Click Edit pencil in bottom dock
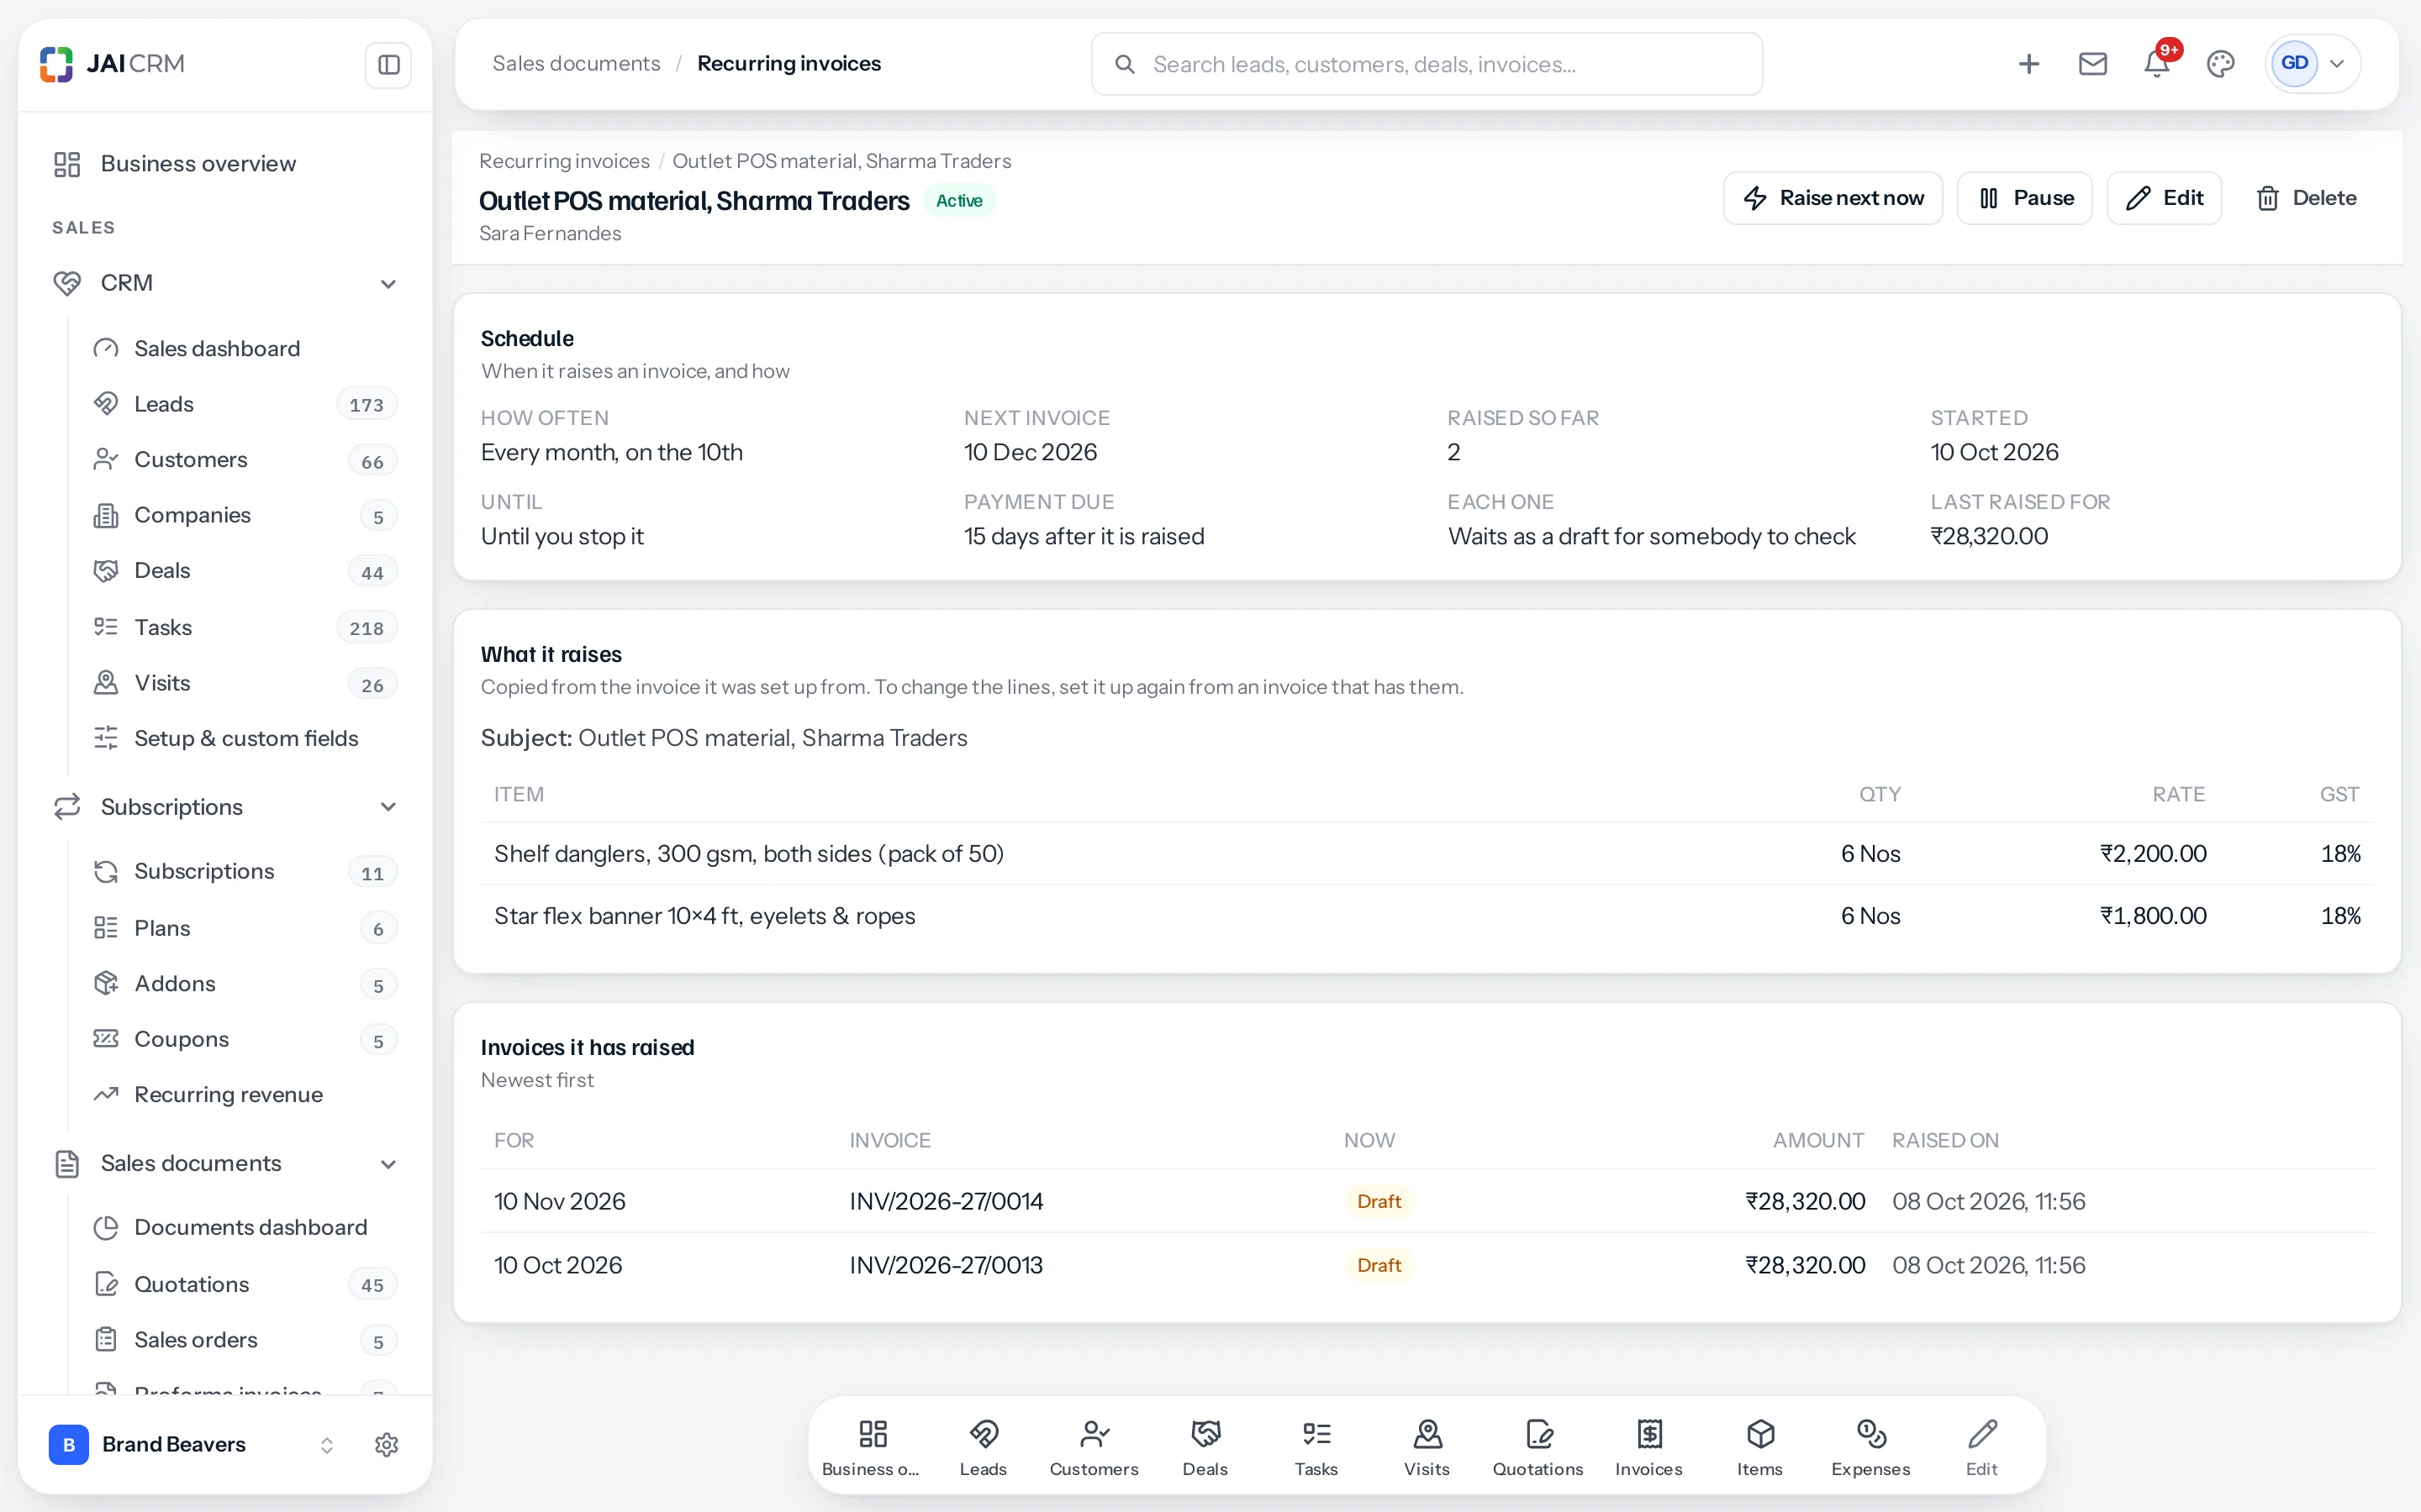2421x1512 pixels. point(1983,1446)
